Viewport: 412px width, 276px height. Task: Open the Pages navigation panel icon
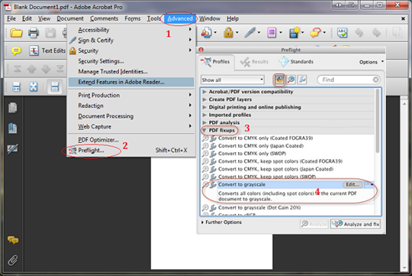[13, 108]
